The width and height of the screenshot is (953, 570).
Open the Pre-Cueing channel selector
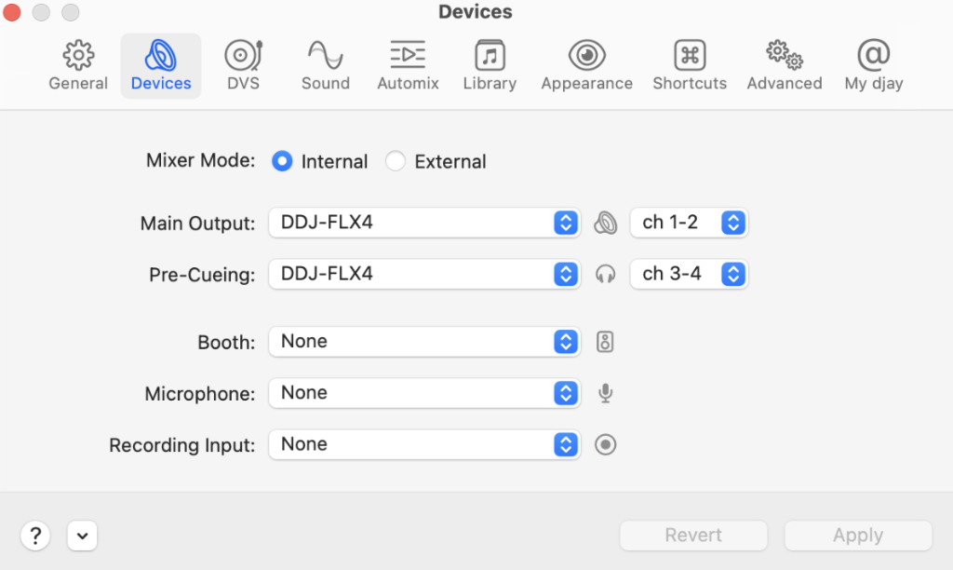tap(689, 274)
